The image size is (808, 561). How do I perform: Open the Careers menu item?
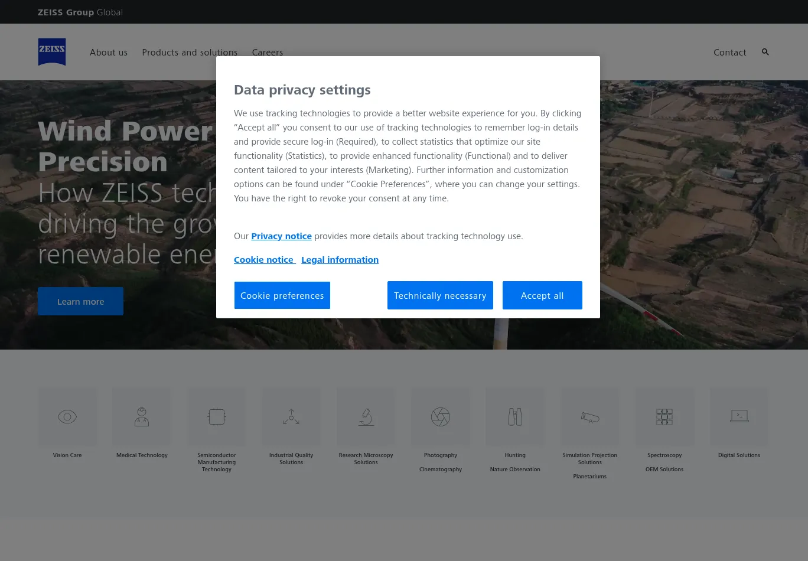(268, 53)
